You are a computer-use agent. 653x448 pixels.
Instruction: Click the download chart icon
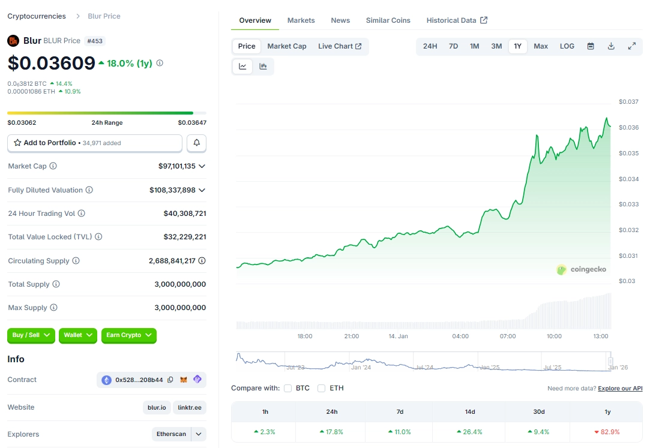point(611,46)
